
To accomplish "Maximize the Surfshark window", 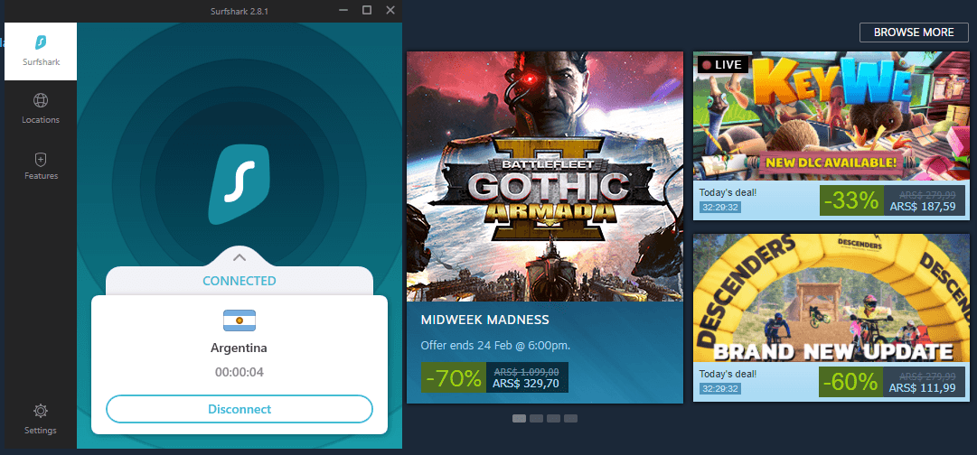I will click(x=367, y=10).
